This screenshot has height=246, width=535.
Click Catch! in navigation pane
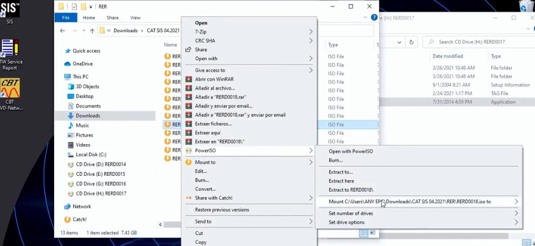79,219
